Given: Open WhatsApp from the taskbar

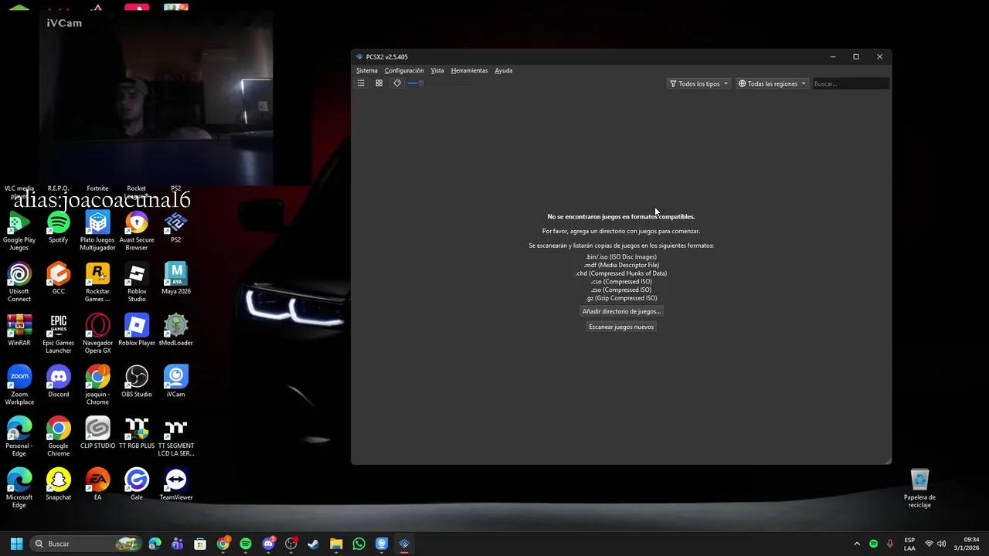Looking at the screenshot, I should tap(359, 544).
